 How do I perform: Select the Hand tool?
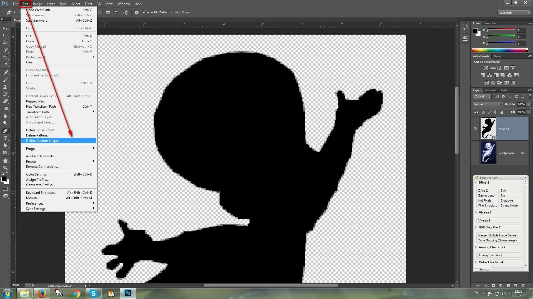(x=5, y=161)
